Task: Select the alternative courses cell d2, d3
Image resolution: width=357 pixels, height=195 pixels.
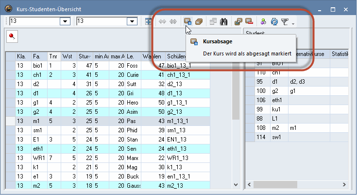Action: click(309, 82)
